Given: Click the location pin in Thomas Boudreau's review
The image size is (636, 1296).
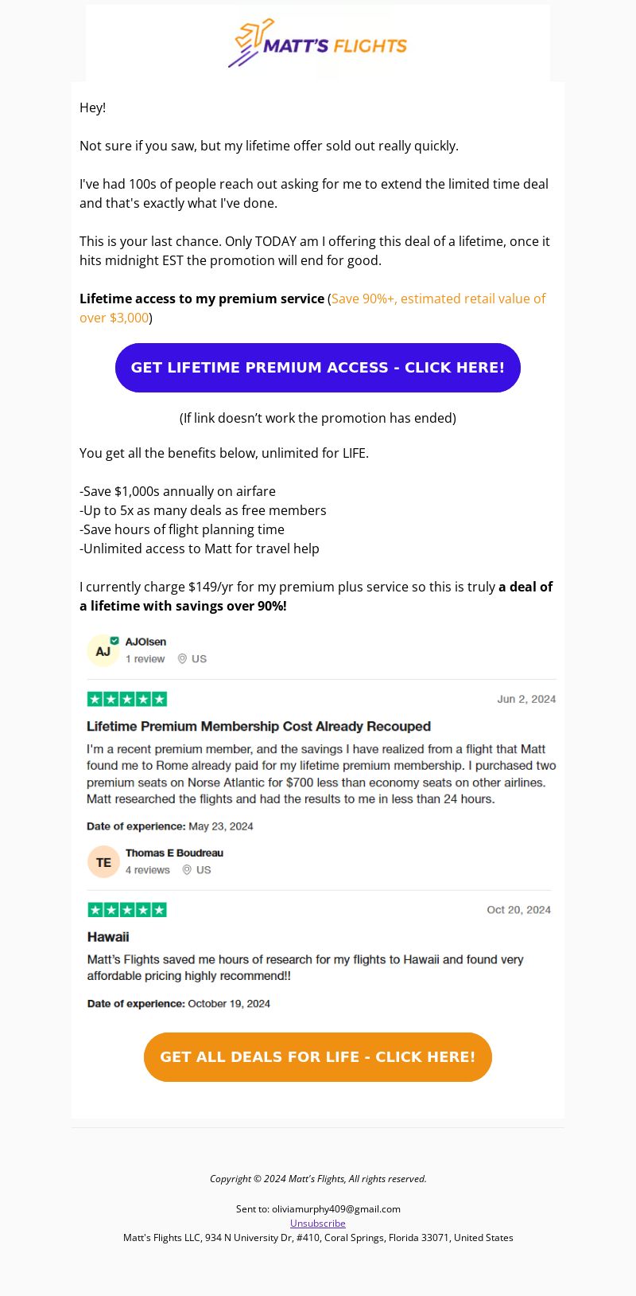Looking at the screenshot, I should [x=187, y=870].
